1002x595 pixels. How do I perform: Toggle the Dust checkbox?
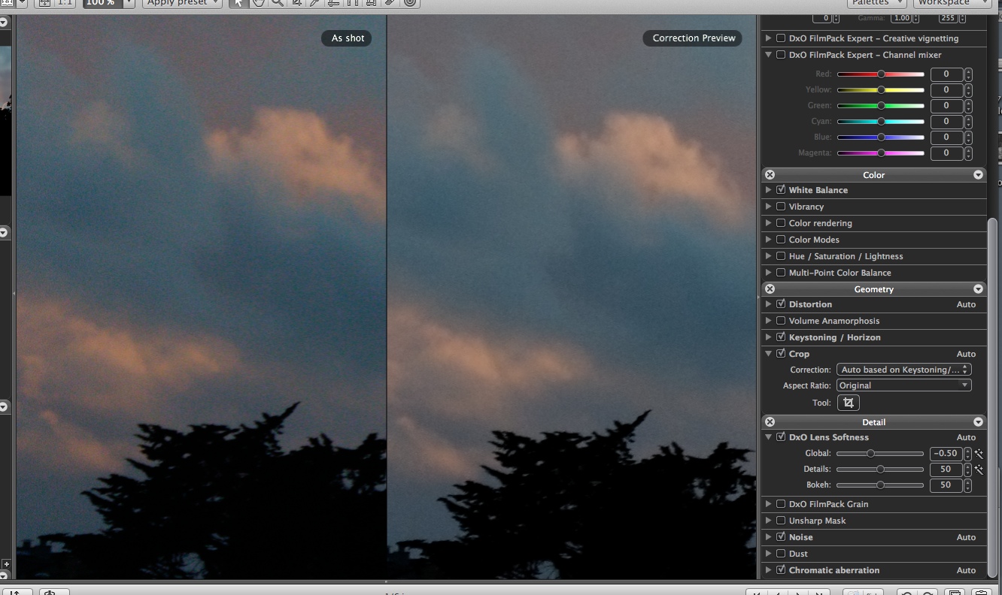(x=781, y=554)
